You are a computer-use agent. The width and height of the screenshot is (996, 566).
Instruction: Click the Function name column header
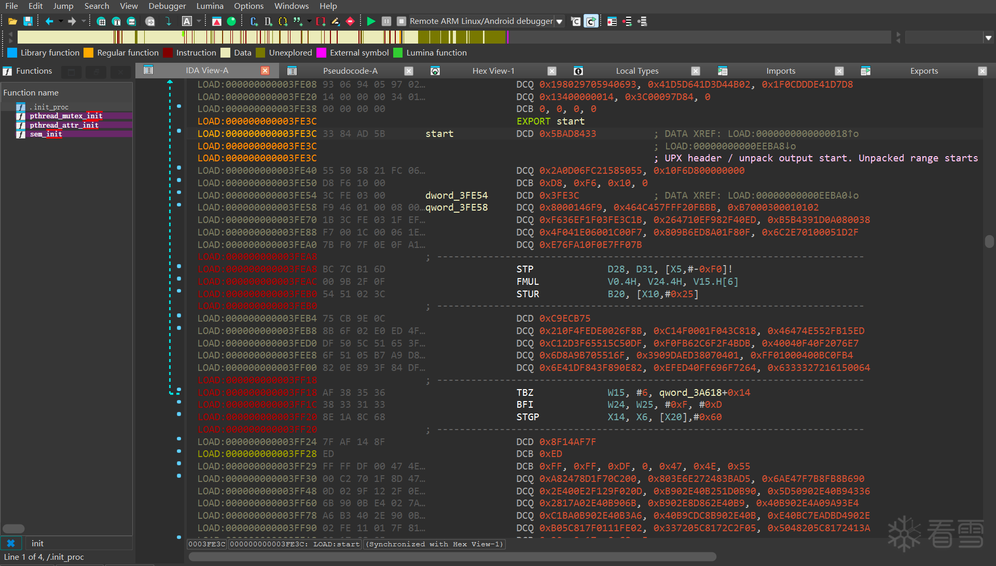tap(66, 93)
